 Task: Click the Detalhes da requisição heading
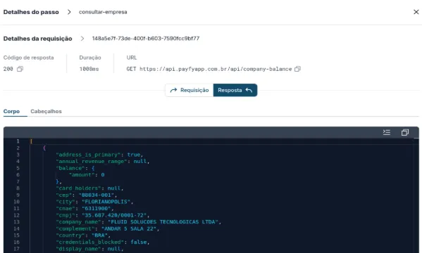click(37, 39)
